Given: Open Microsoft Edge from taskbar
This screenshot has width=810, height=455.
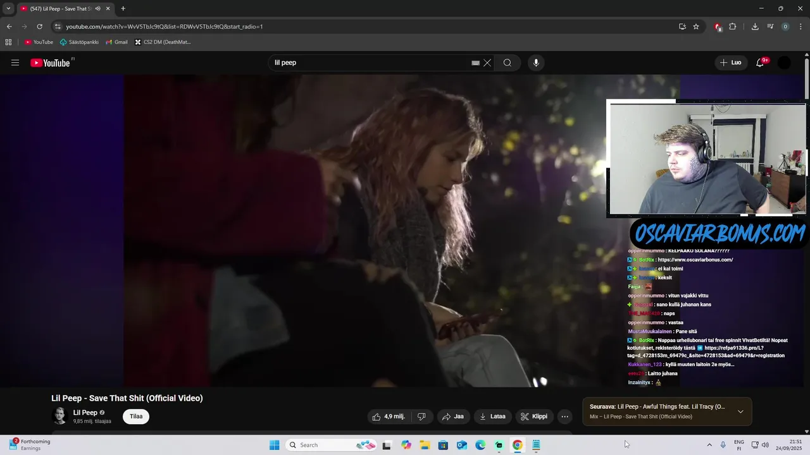Looking at the screenshot, I should tap(480, 445).
